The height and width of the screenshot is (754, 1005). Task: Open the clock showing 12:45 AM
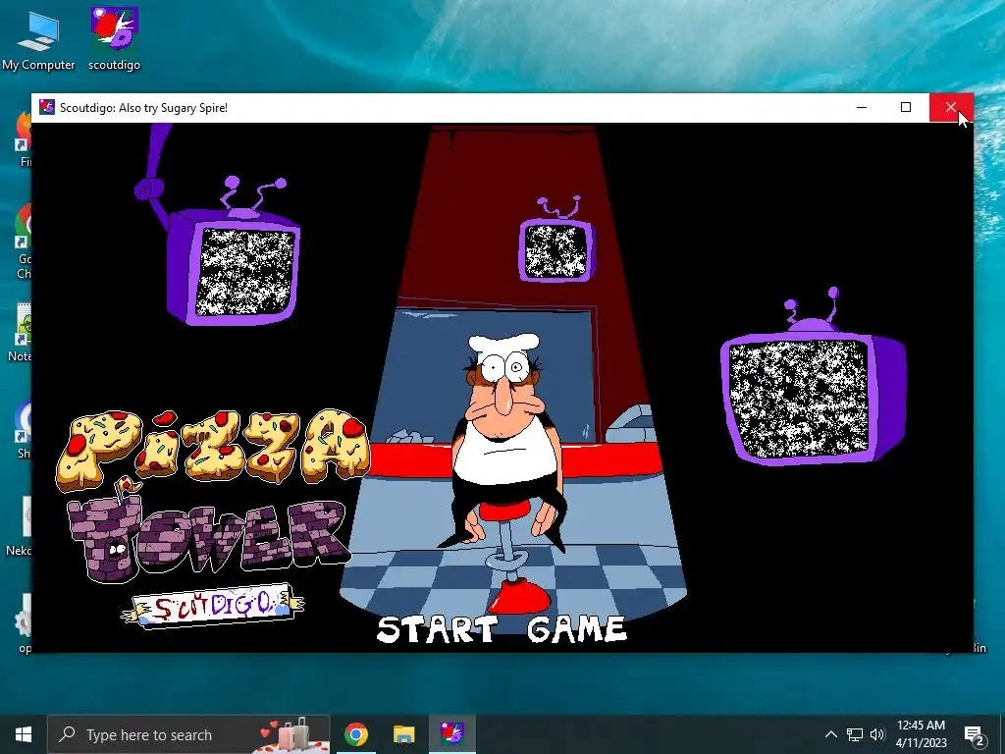(x=921, y=734)
